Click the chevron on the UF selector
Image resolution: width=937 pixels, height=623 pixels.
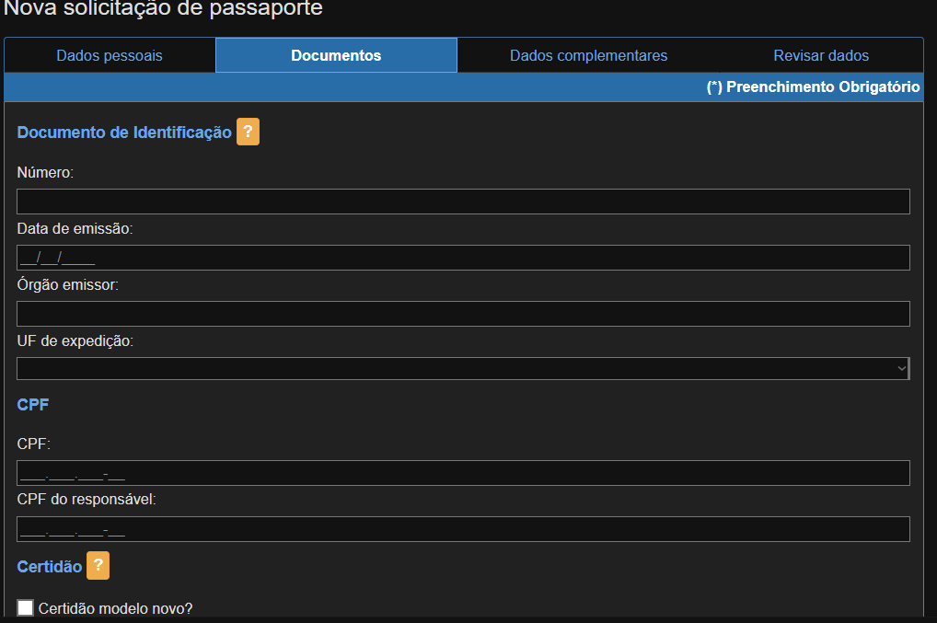pos(903,368)
